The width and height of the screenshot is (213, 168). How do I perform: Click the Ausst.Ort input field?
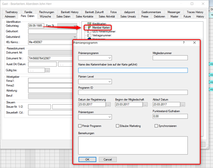[x=42, y=64]
